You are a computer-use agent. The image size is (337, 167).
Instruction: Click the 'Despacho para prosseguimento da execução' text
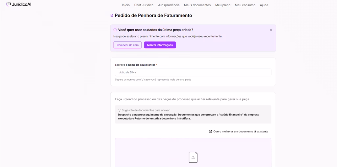[x=147, y=115]
